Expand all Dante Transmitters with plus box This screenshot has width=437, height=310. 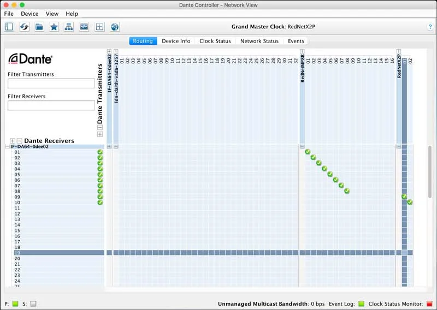[100, 134]
